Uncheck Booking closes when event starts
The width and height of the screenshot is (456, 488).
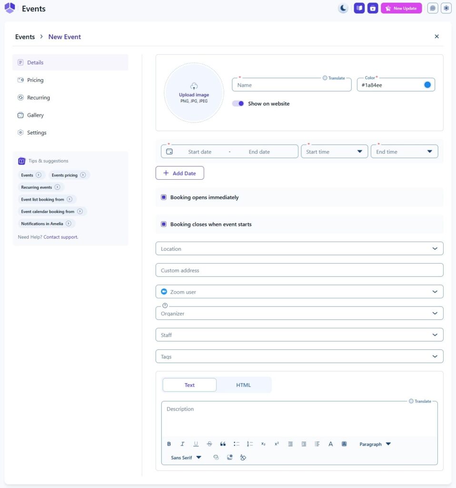coord(164,224)
